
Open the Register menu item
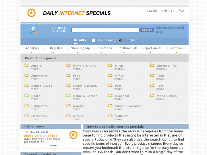(x=56, y=48)
